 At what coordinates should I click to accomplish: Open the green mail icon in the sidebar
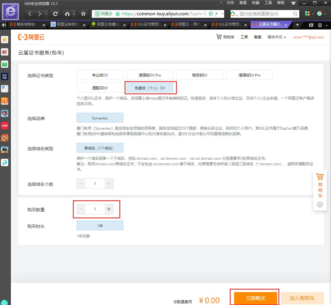tap(5, 64)
